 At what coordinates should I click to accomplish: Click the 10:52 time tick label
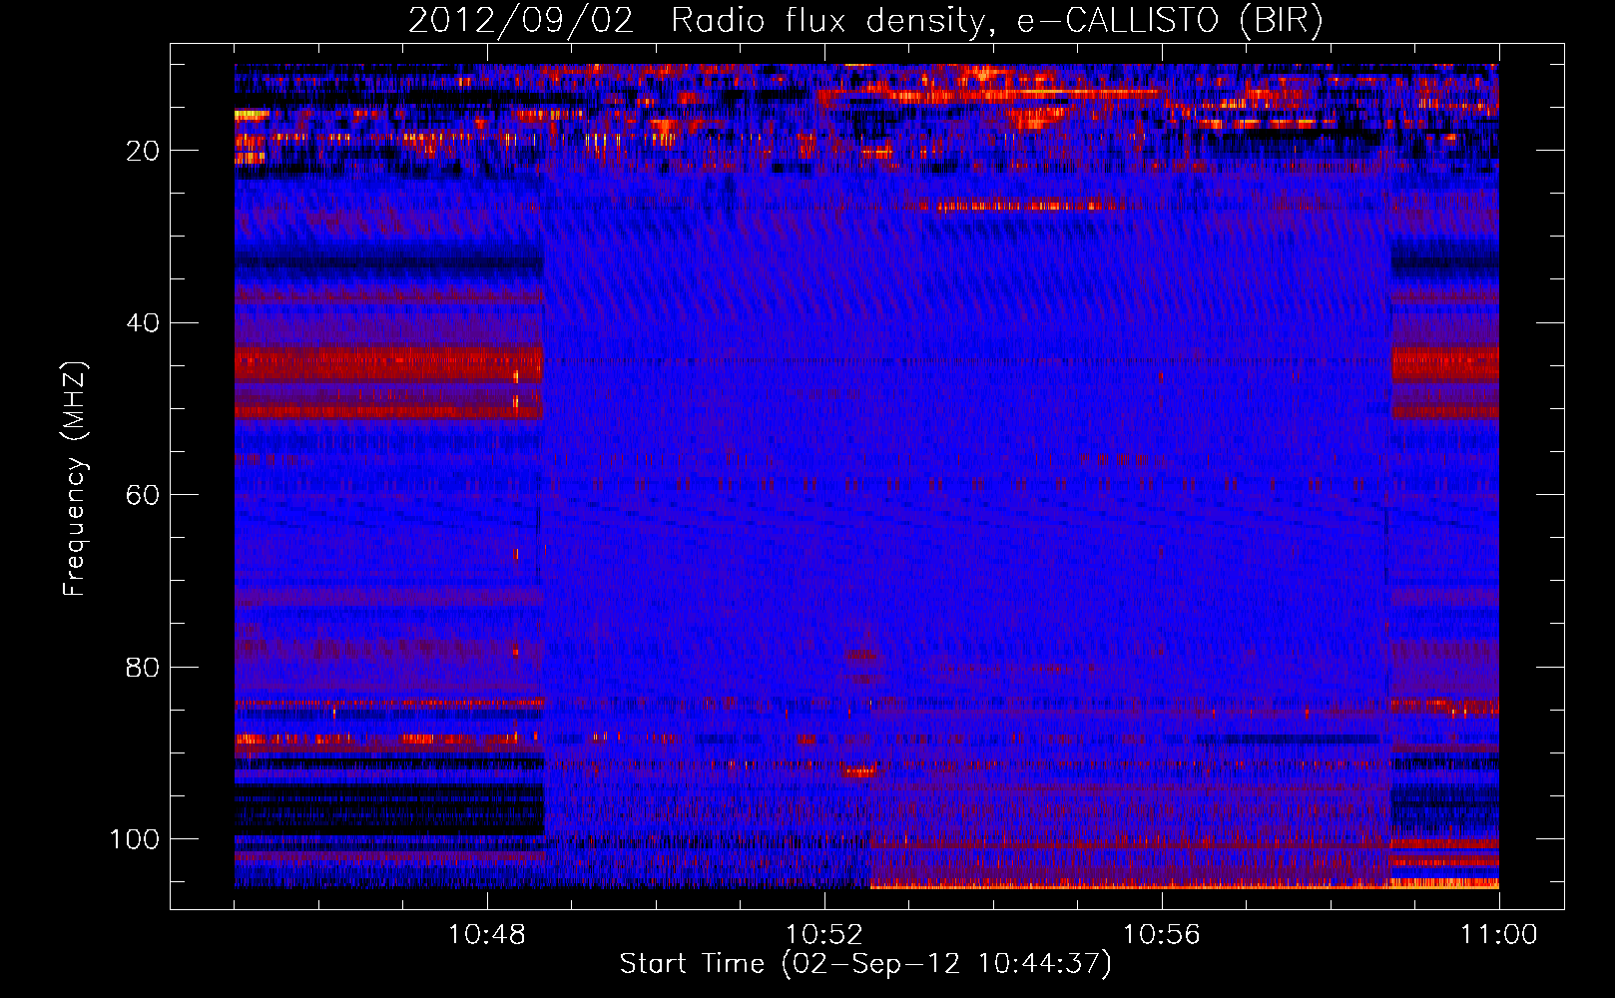(824, 935)
